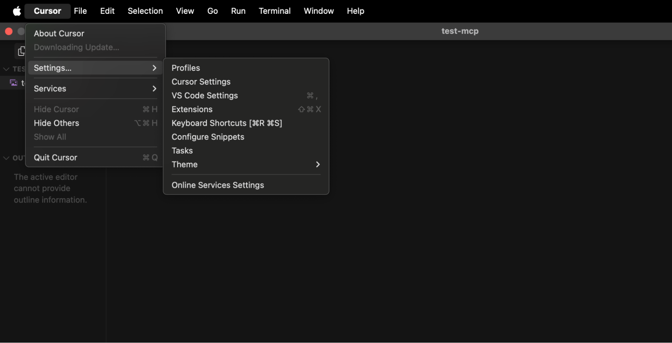Screen dimensions: 672x343
Task: Click the image file icon in explorer tree
Action: click(13, 83)
